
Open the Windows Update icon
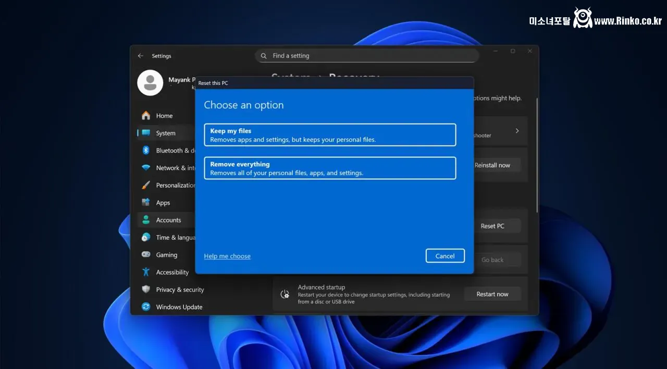(146, 307)
